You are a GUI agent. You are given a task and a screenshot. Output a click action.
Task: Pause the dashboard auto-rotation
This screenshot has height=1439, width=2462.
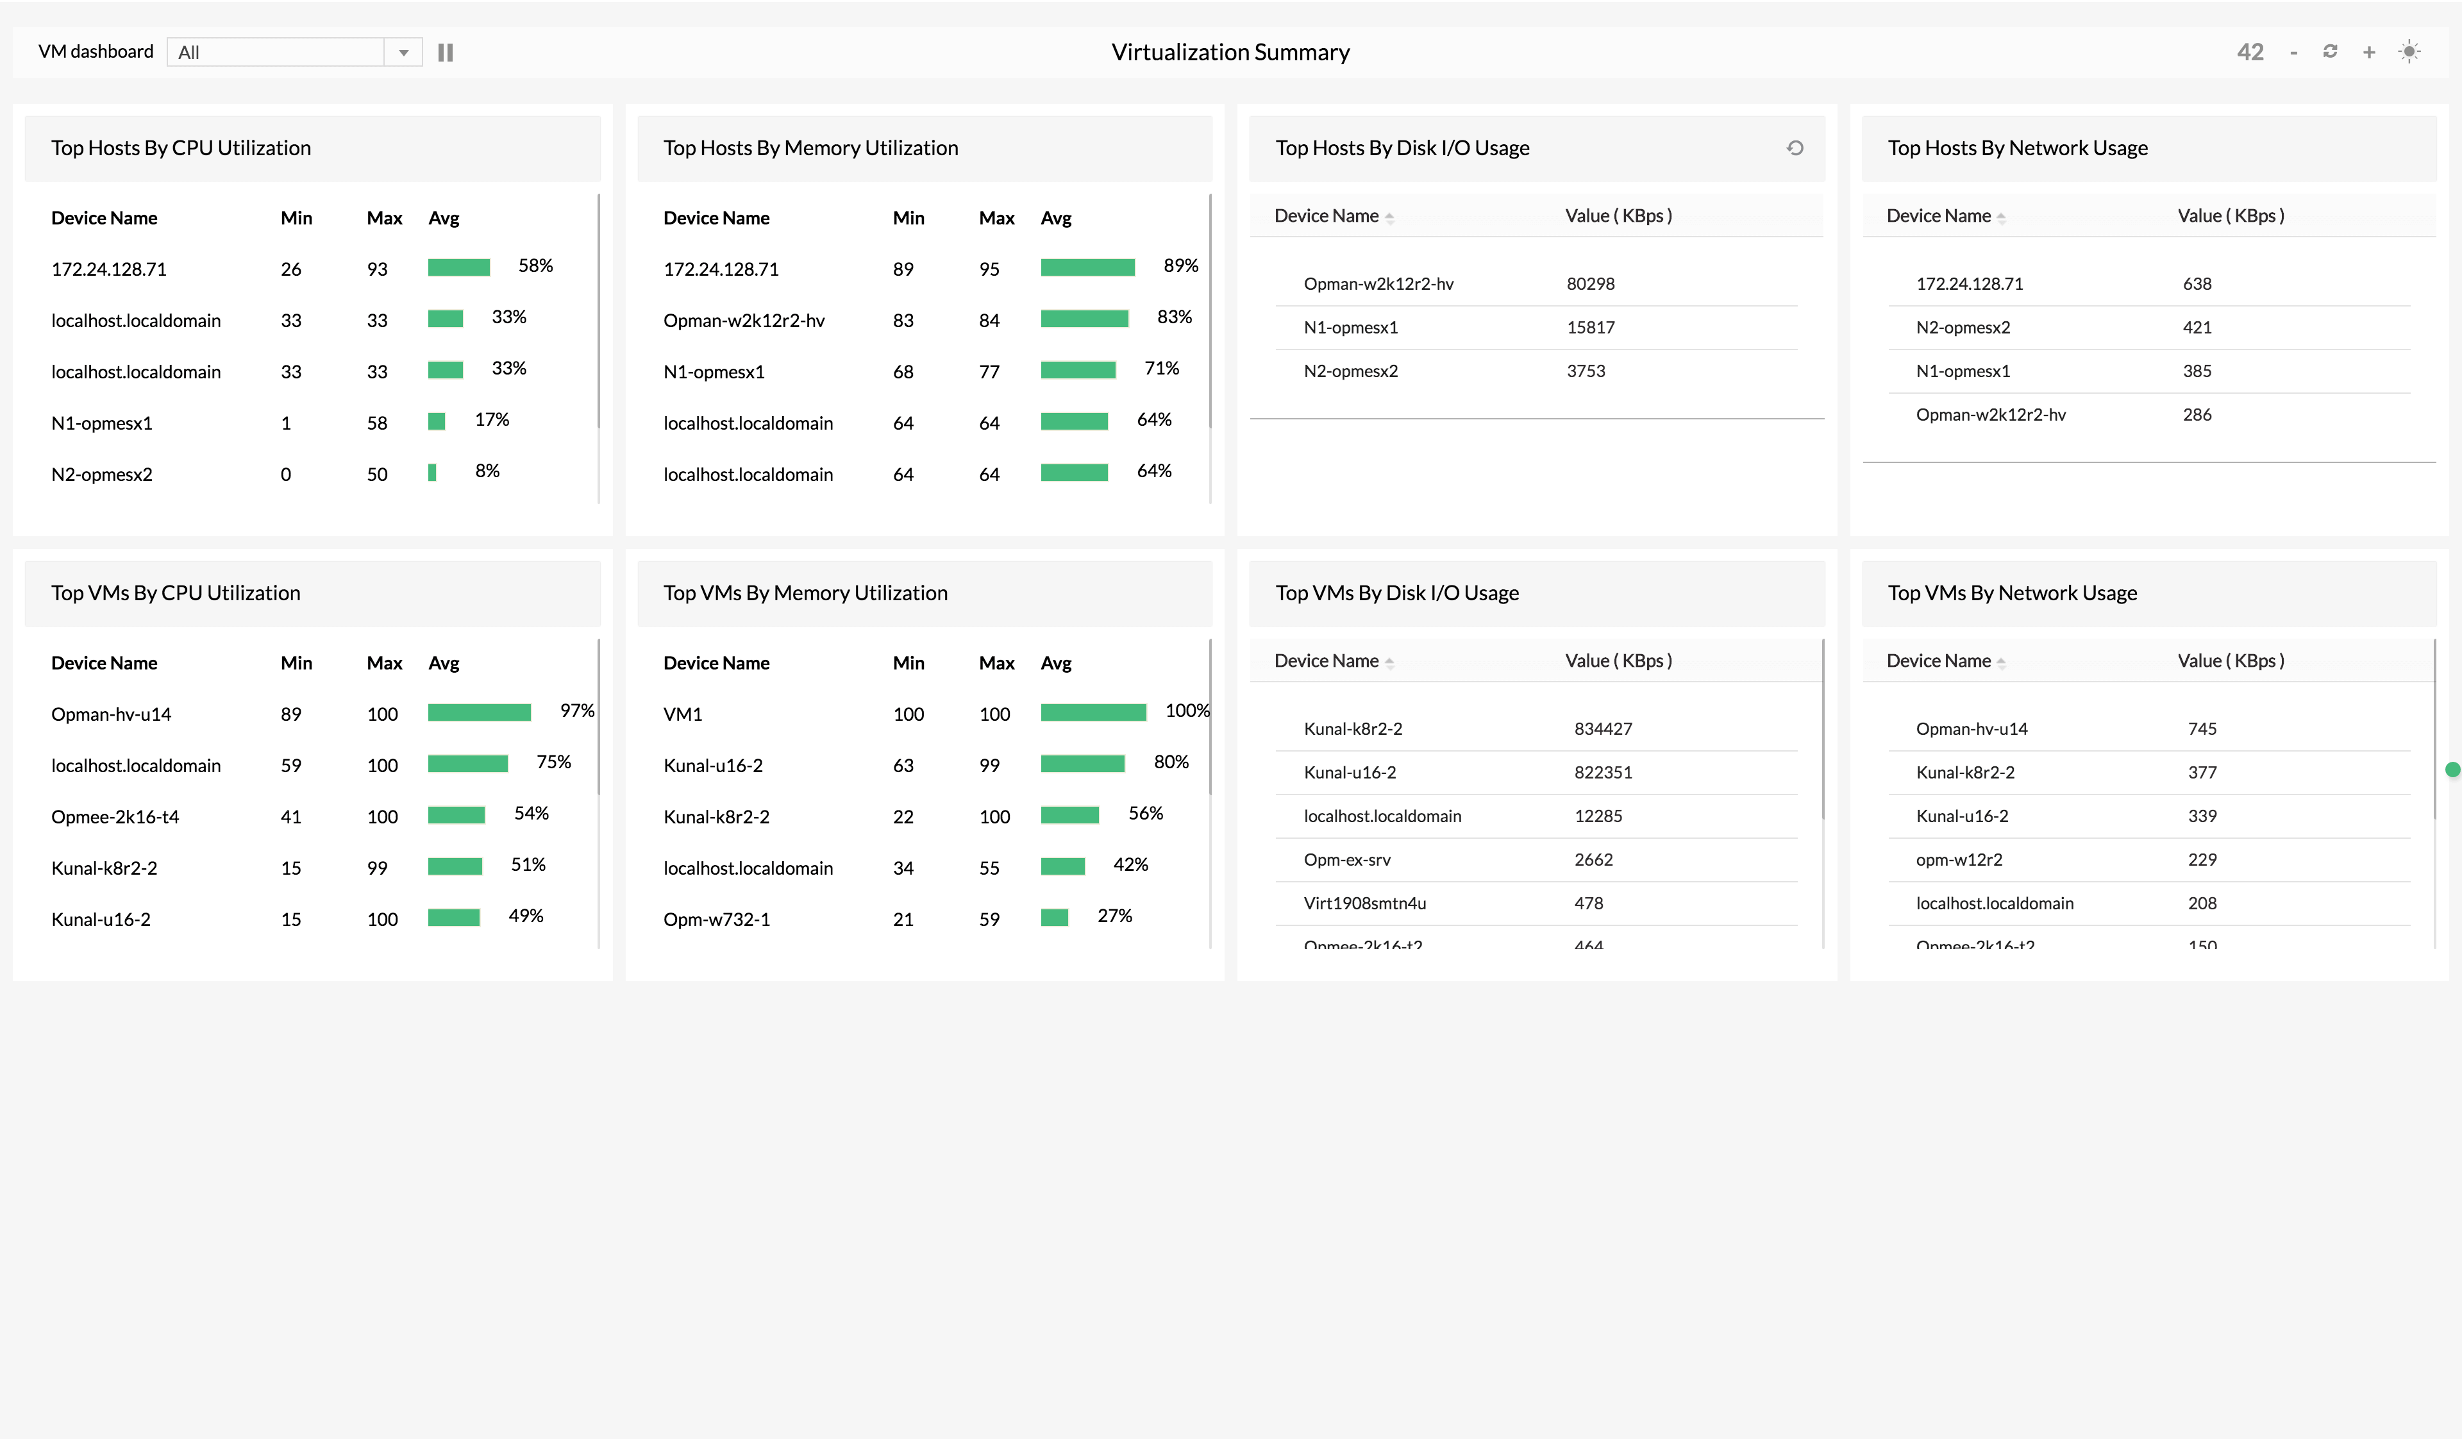[446, 53]
